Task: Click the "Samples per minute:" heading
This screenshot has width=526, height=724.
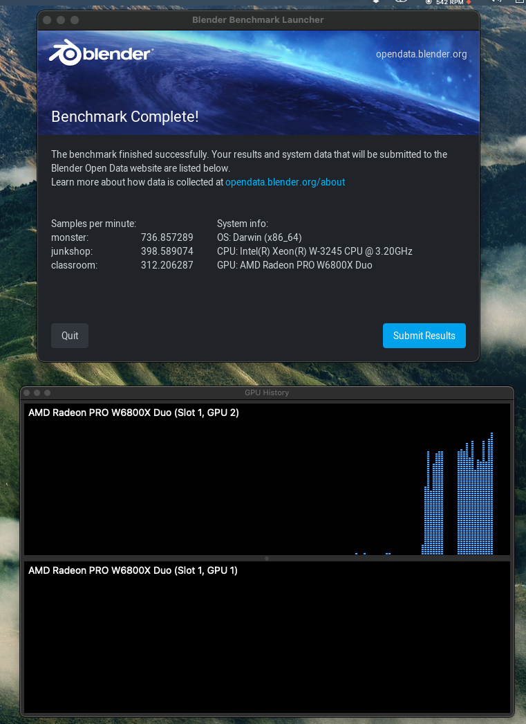Action: coord(93,224)
